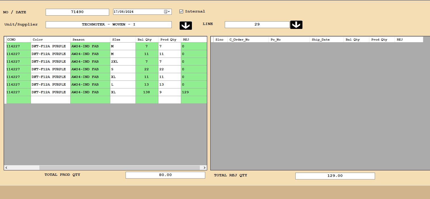The image size is (430, 199).
Task: Click the horizontal scrollbar thumb in left grid
Action: pyautogui.click(x=119, y=168)
